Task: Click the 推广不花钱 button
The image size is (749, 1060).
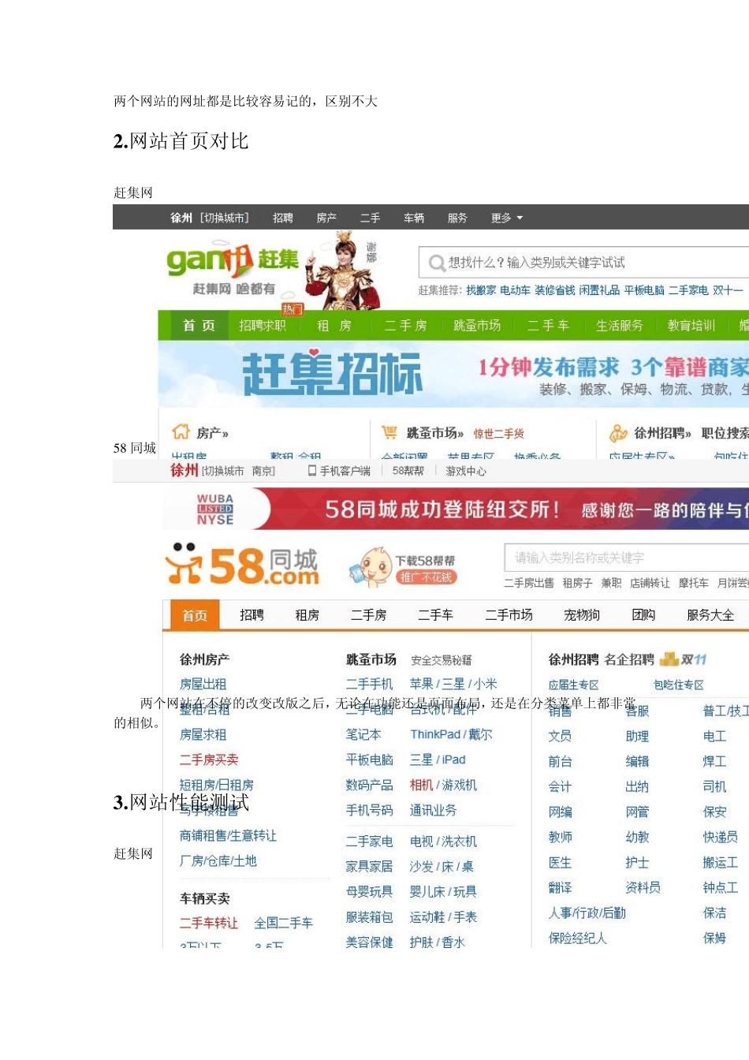Action: point(426,577)
